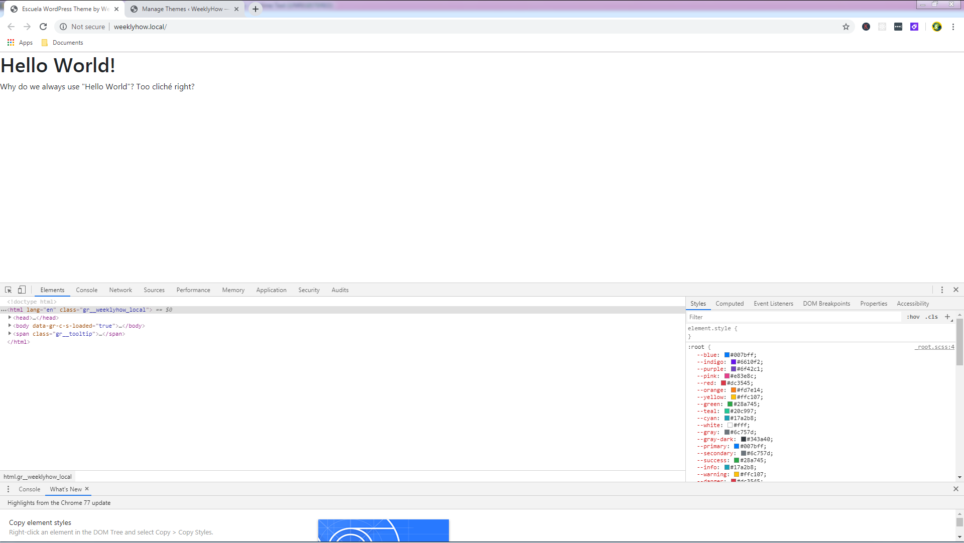Click the faded square extension icon
964x543 pixels.
[882, 27]
